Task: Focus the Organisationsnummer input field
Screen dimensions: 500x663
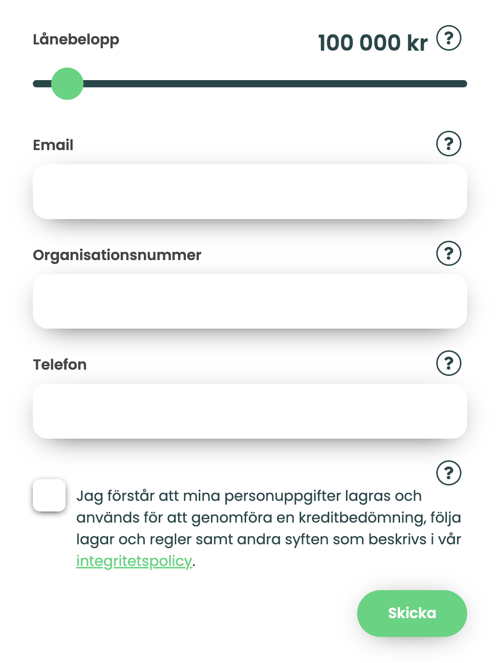Action: tap(250, 302)
